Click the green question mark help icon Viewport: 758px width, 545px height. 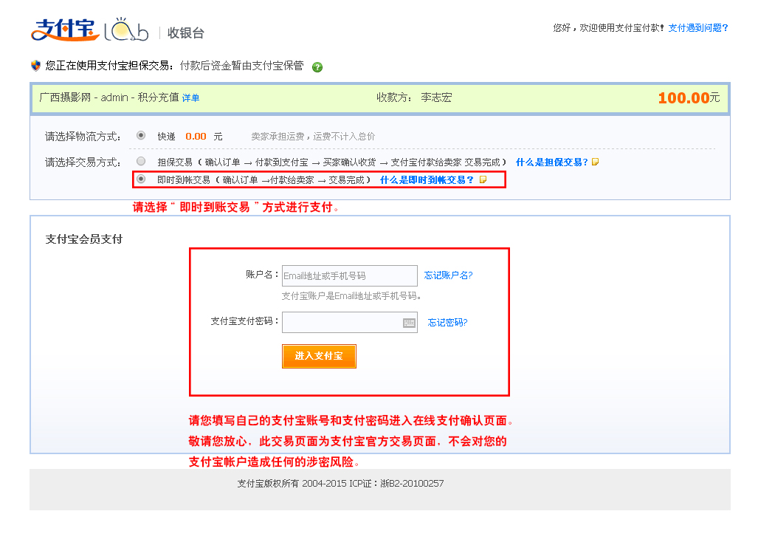317,67
